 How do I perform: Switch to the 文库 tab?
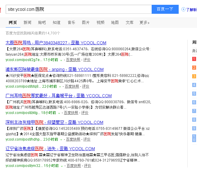click(x=129, y=22)
